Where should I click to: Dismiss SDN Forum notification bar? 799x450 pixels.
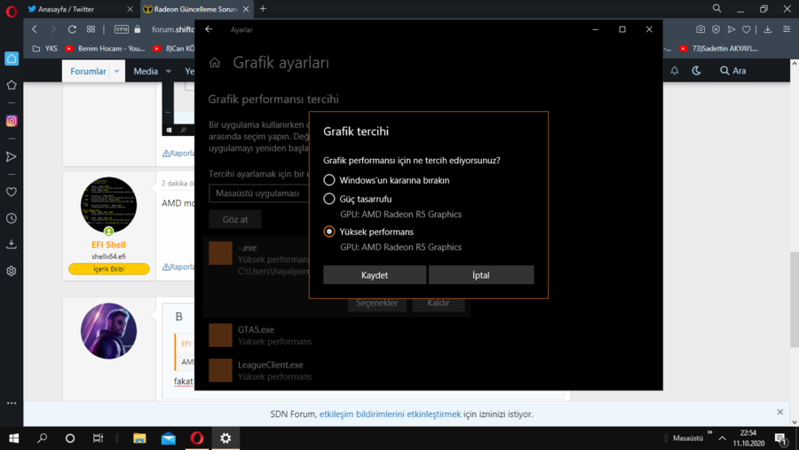[780, 412]
